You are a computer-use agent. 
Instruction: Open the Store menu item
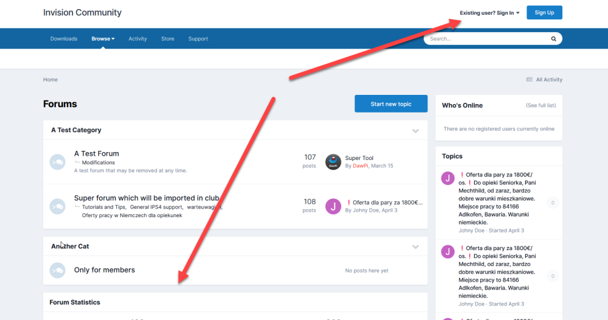pyautogui.click(x=168, y=39)
